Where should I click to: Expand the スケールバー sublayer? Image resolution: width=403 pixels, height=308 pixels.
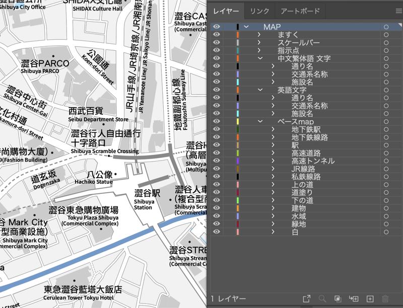pos(259,42)
